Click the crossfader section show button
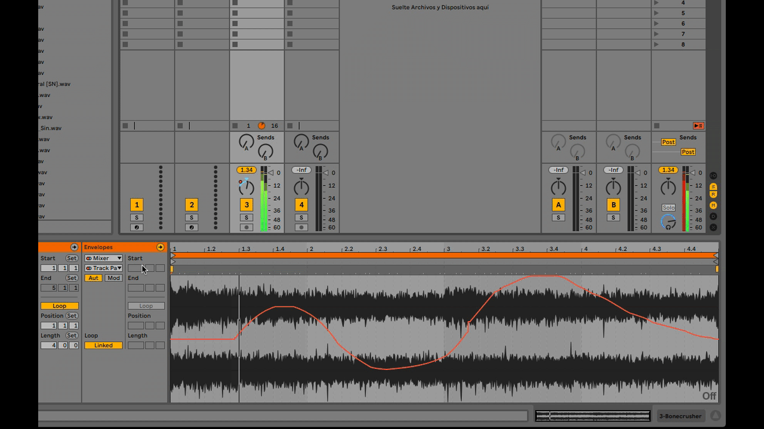This screenshot has height=429, width=764. coord(713,227)
